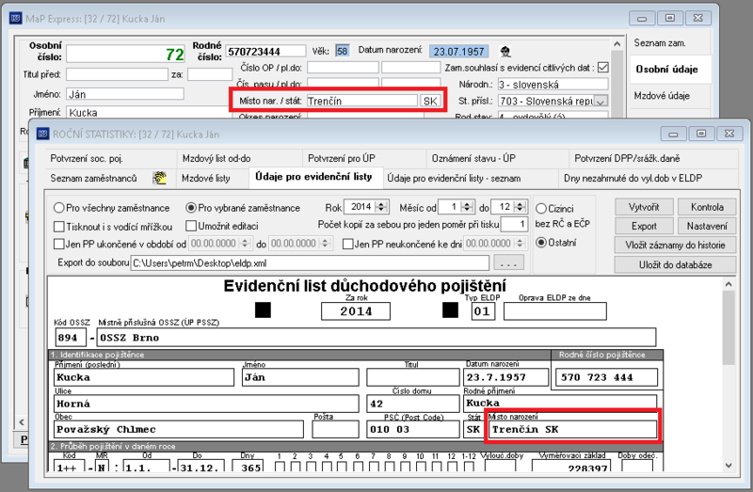Click the Export button
The width and height of the screenshot is (753, 492).
coord(644,226)
